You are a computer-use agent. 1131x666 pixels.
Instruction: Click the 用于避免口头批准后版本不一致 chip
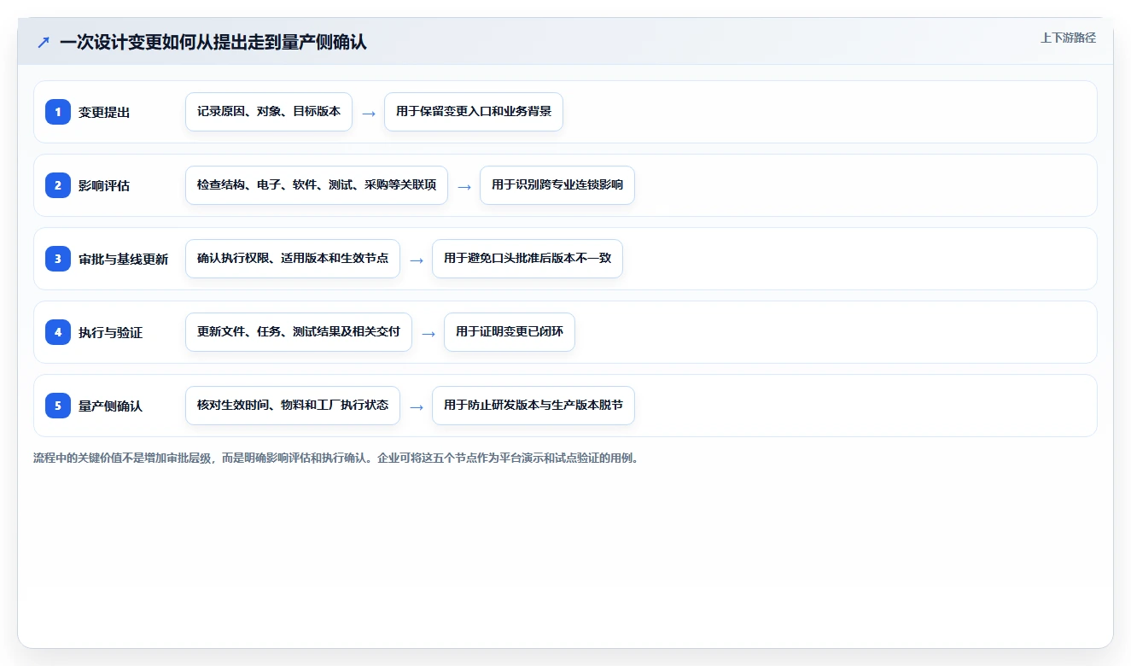coord(528,259)
